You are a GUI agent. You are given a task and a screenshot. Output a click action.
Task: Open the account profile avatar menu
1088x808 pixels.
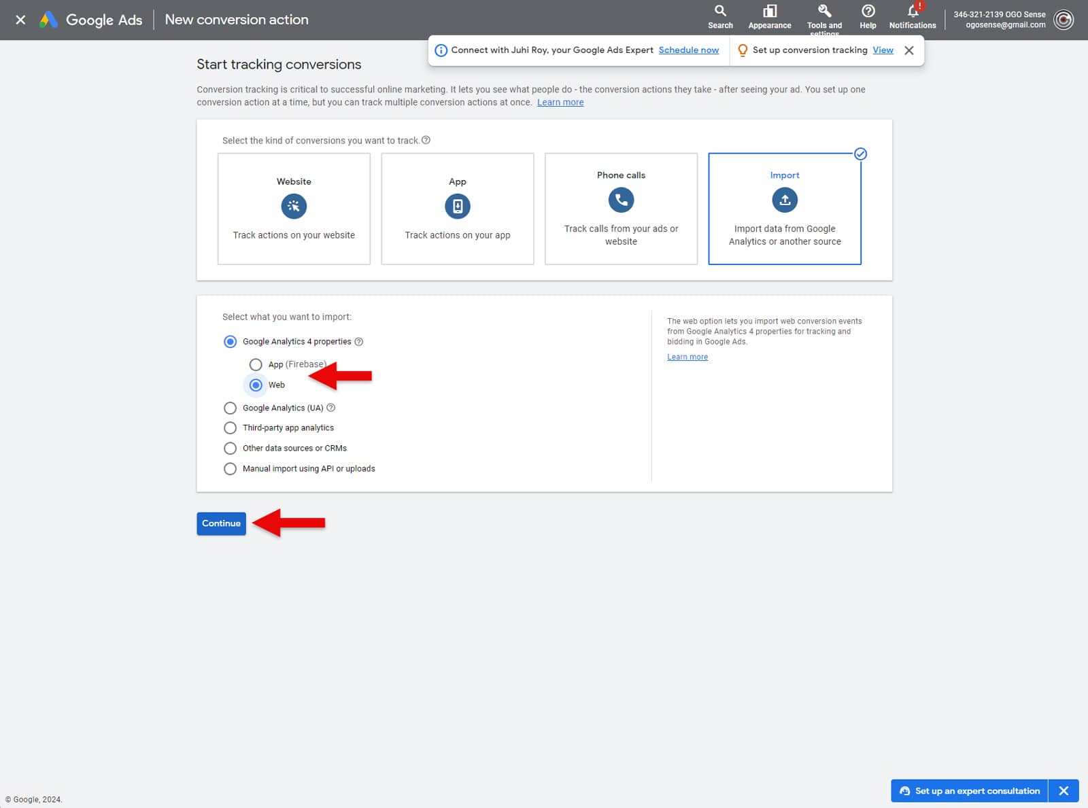click(1063, 20)
